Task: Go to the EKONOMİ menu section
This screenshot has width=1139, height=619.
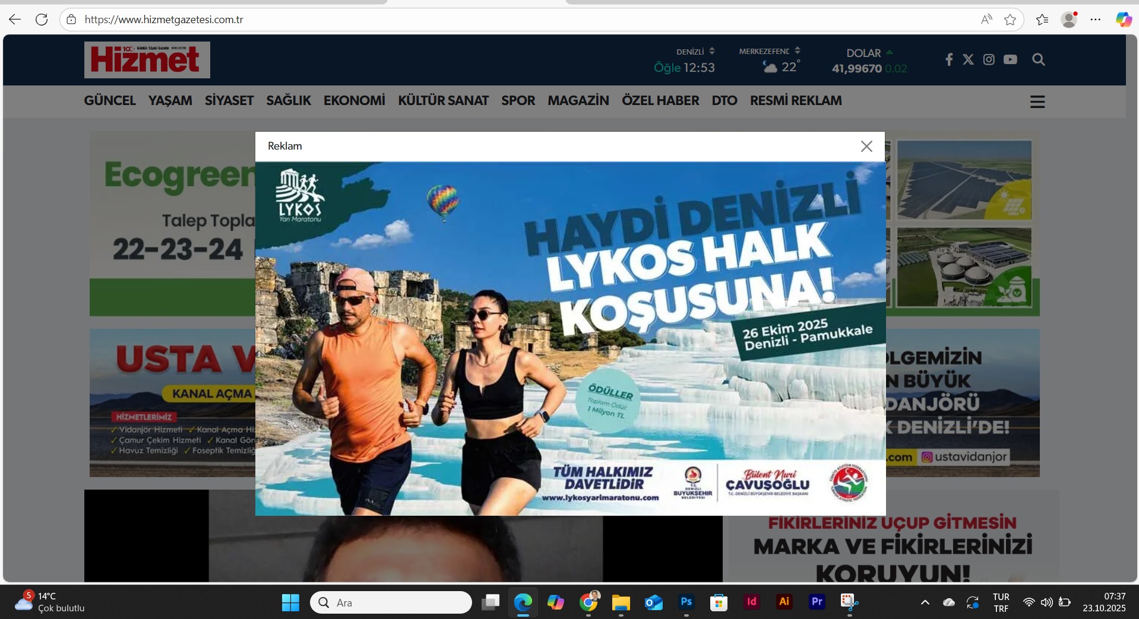Action: tap(354, 101)
